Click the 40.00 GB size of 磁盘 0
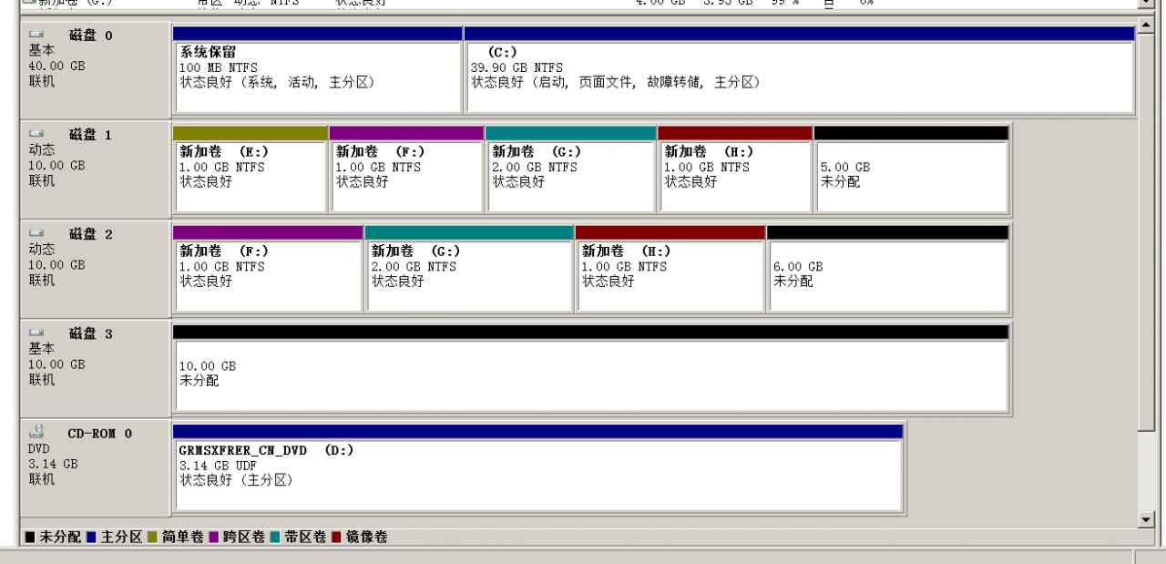 pos(56,67)
